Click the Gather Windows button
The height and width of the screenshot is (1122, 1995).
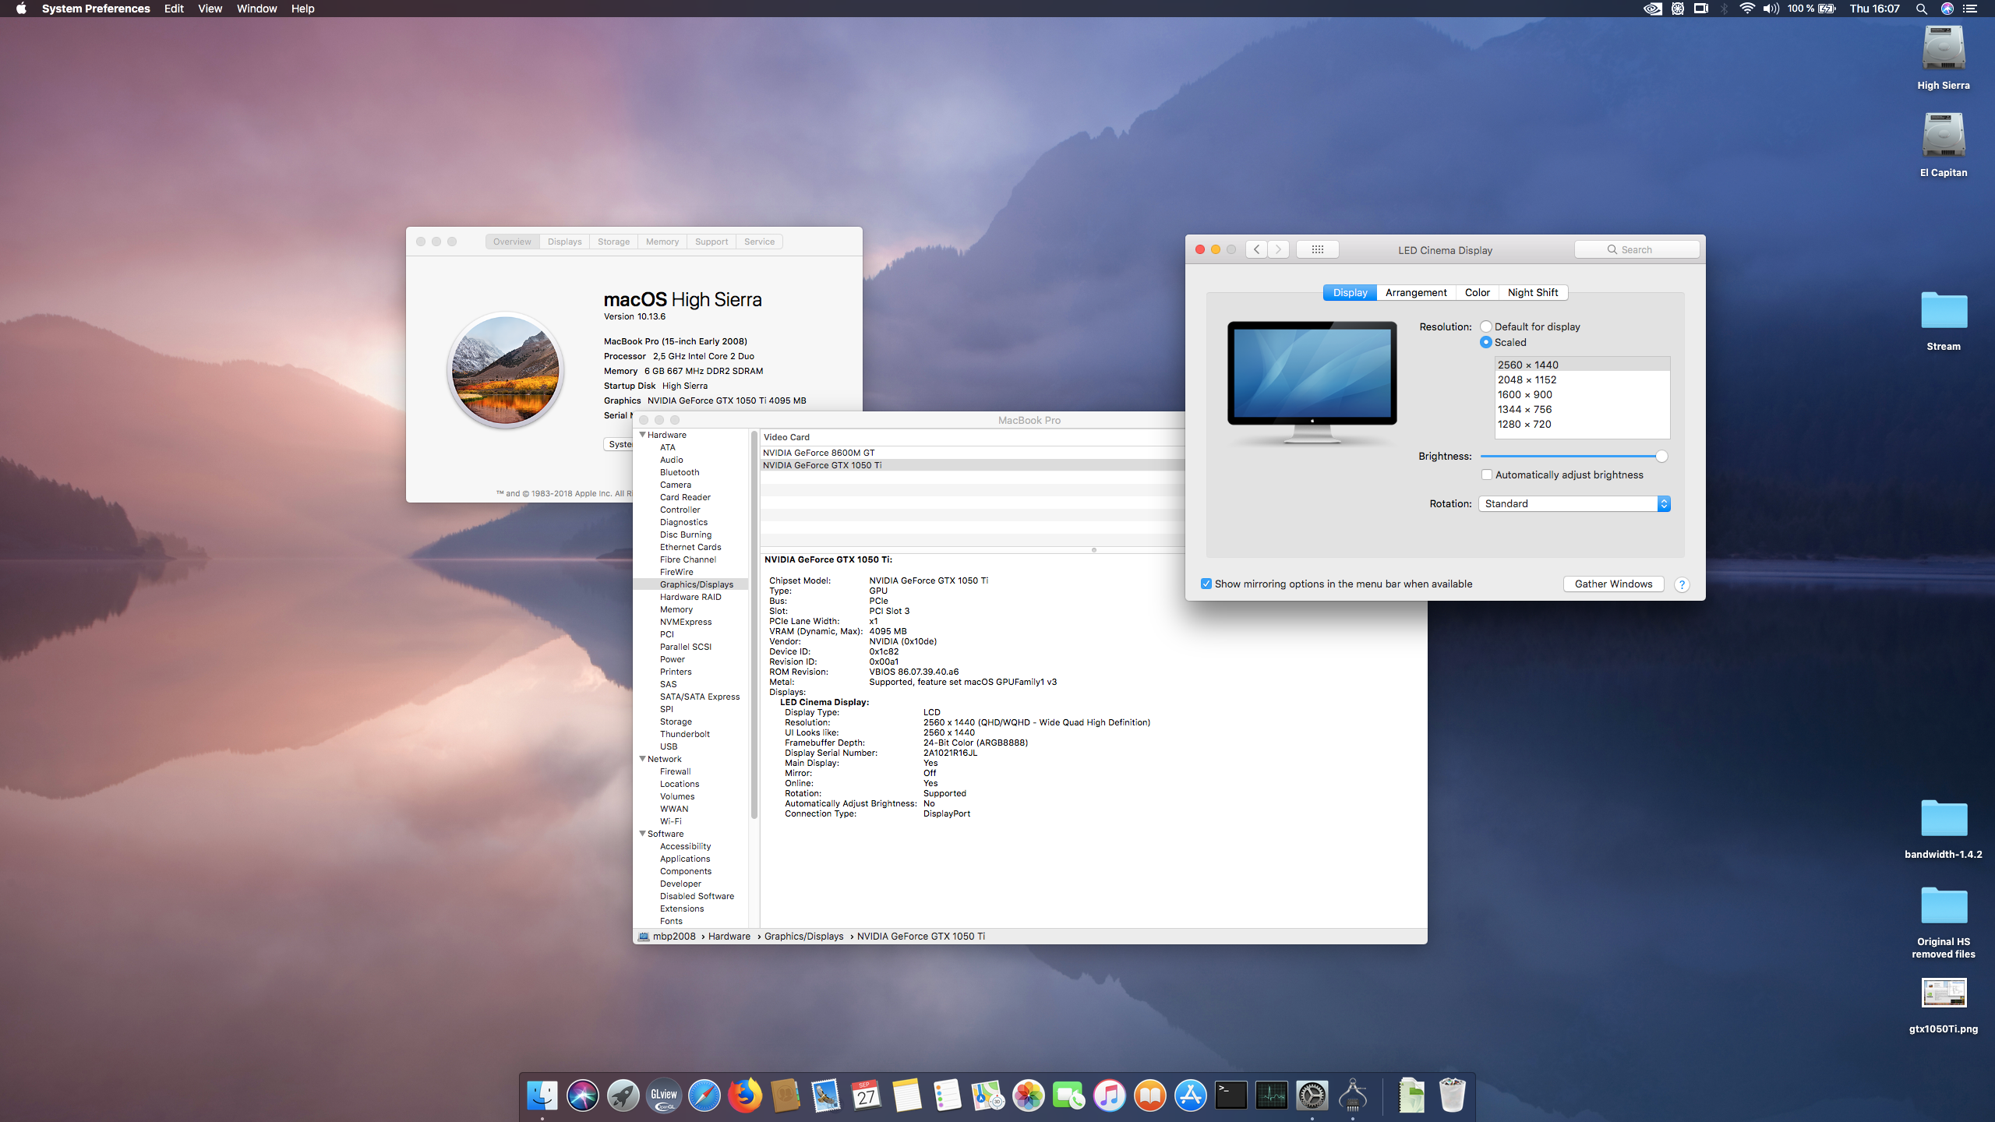click(x=1613, y=584)
